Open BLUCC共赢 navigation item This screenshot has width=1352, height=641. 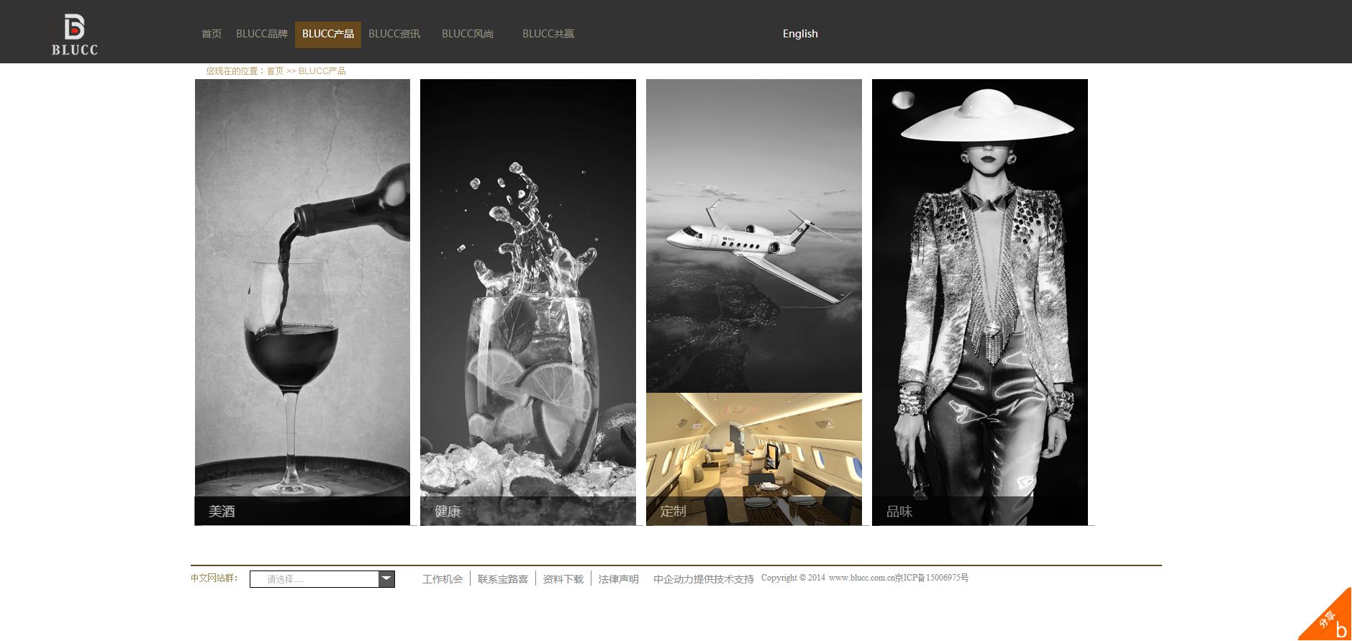(x=548, y=34)
